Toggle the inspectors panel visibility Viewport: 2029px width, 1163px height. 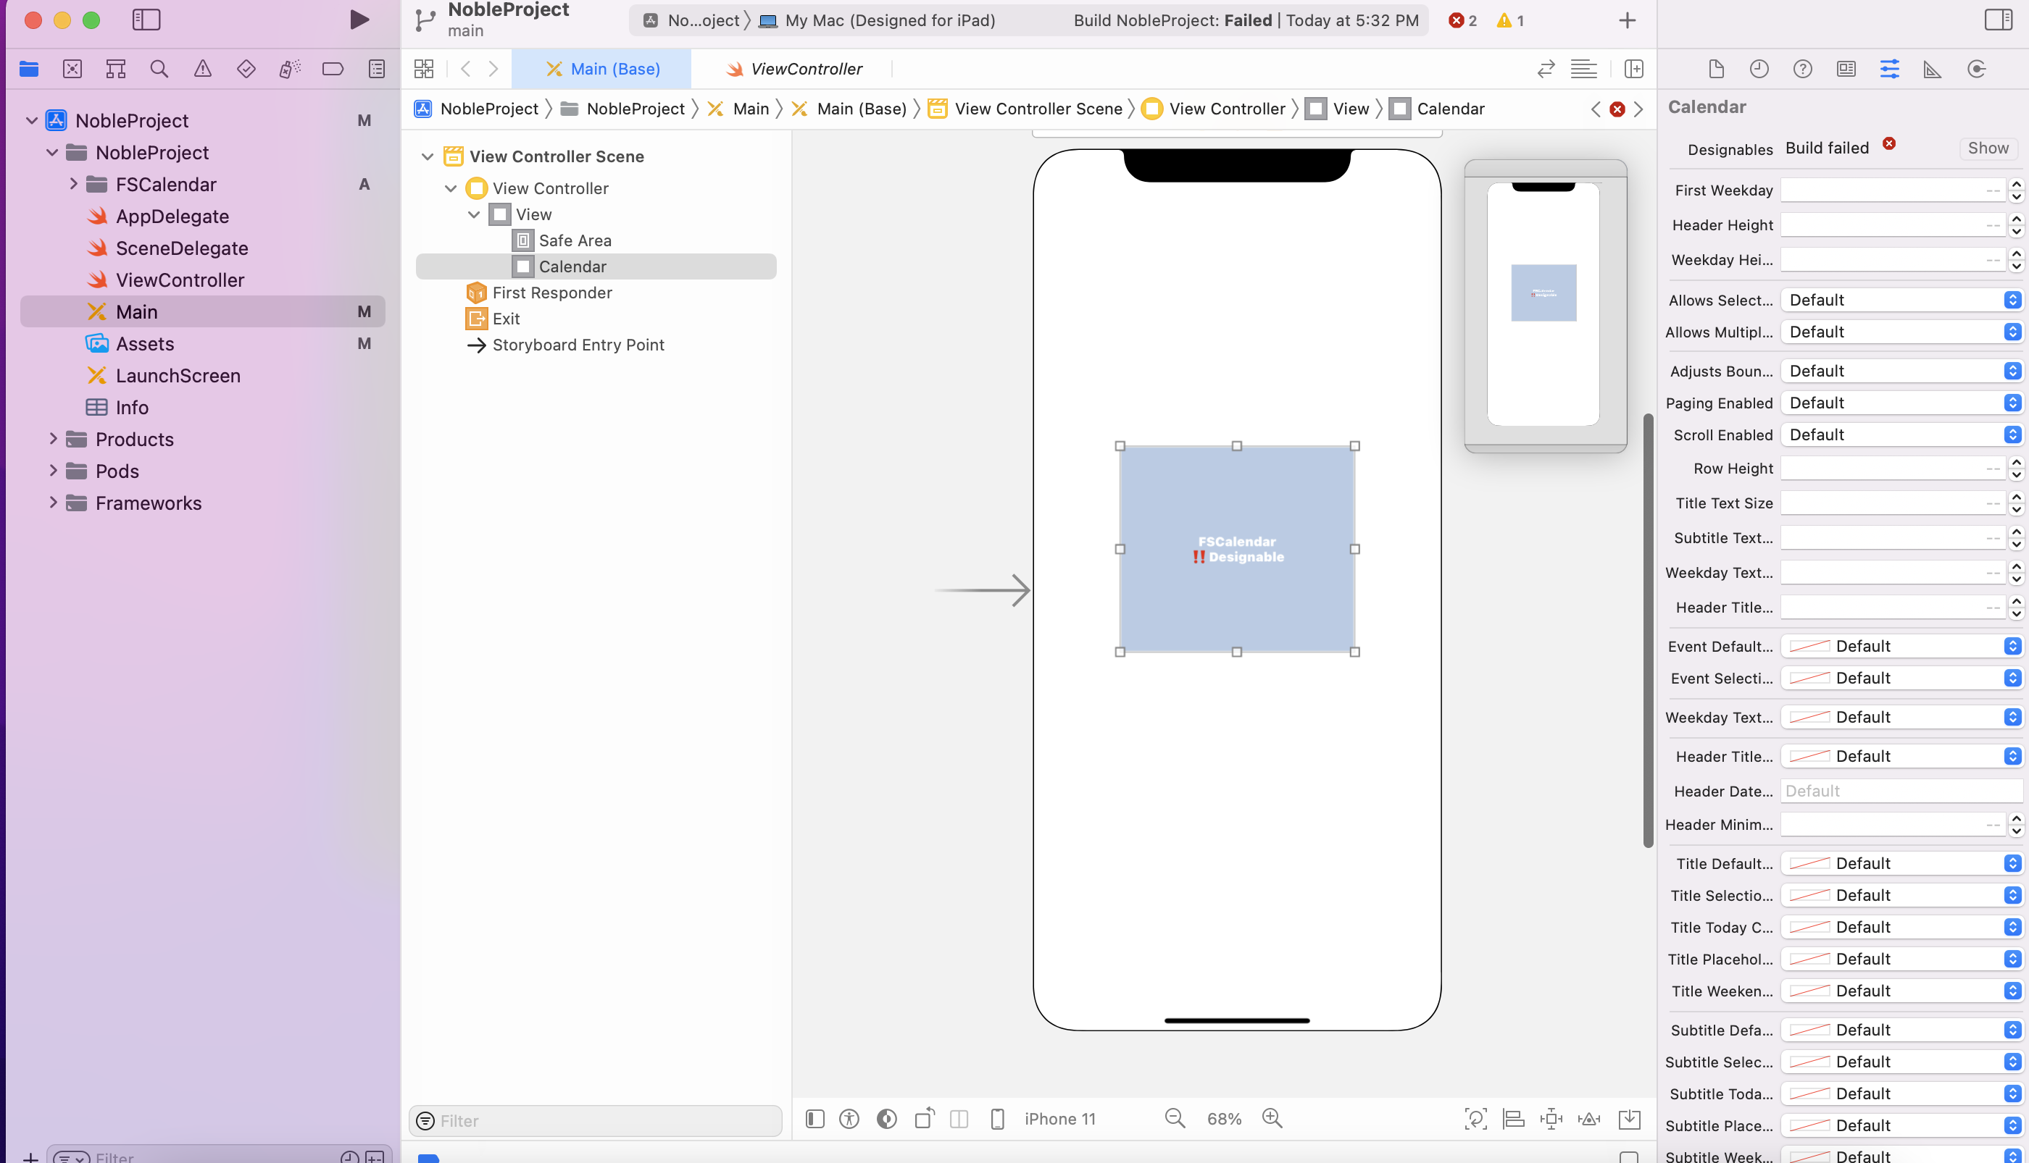pyautogui.click(x=1998, y=20)
